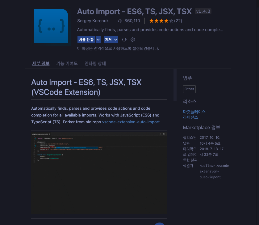This screenshot has height=225, width=259.
Task: Click the version badge v1.4.3
Action: [x=203, y=11]
